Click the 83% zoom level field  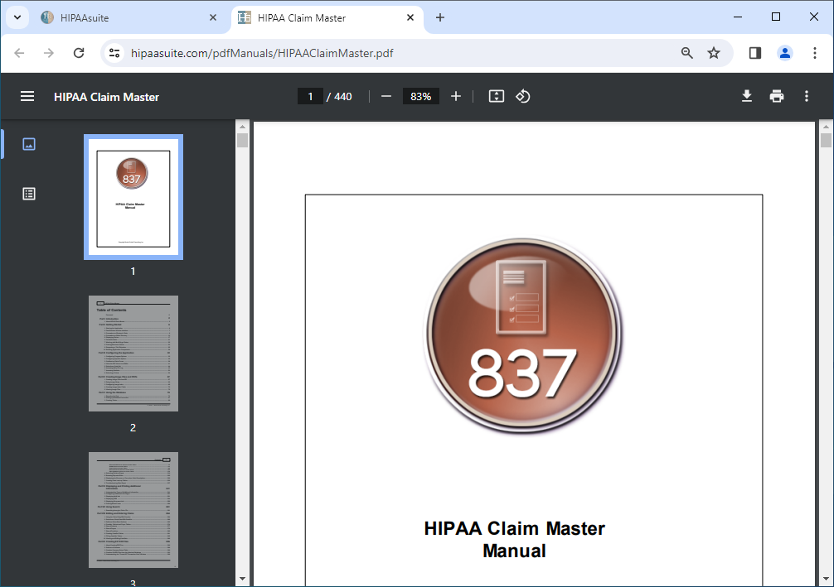click(420, 96)
